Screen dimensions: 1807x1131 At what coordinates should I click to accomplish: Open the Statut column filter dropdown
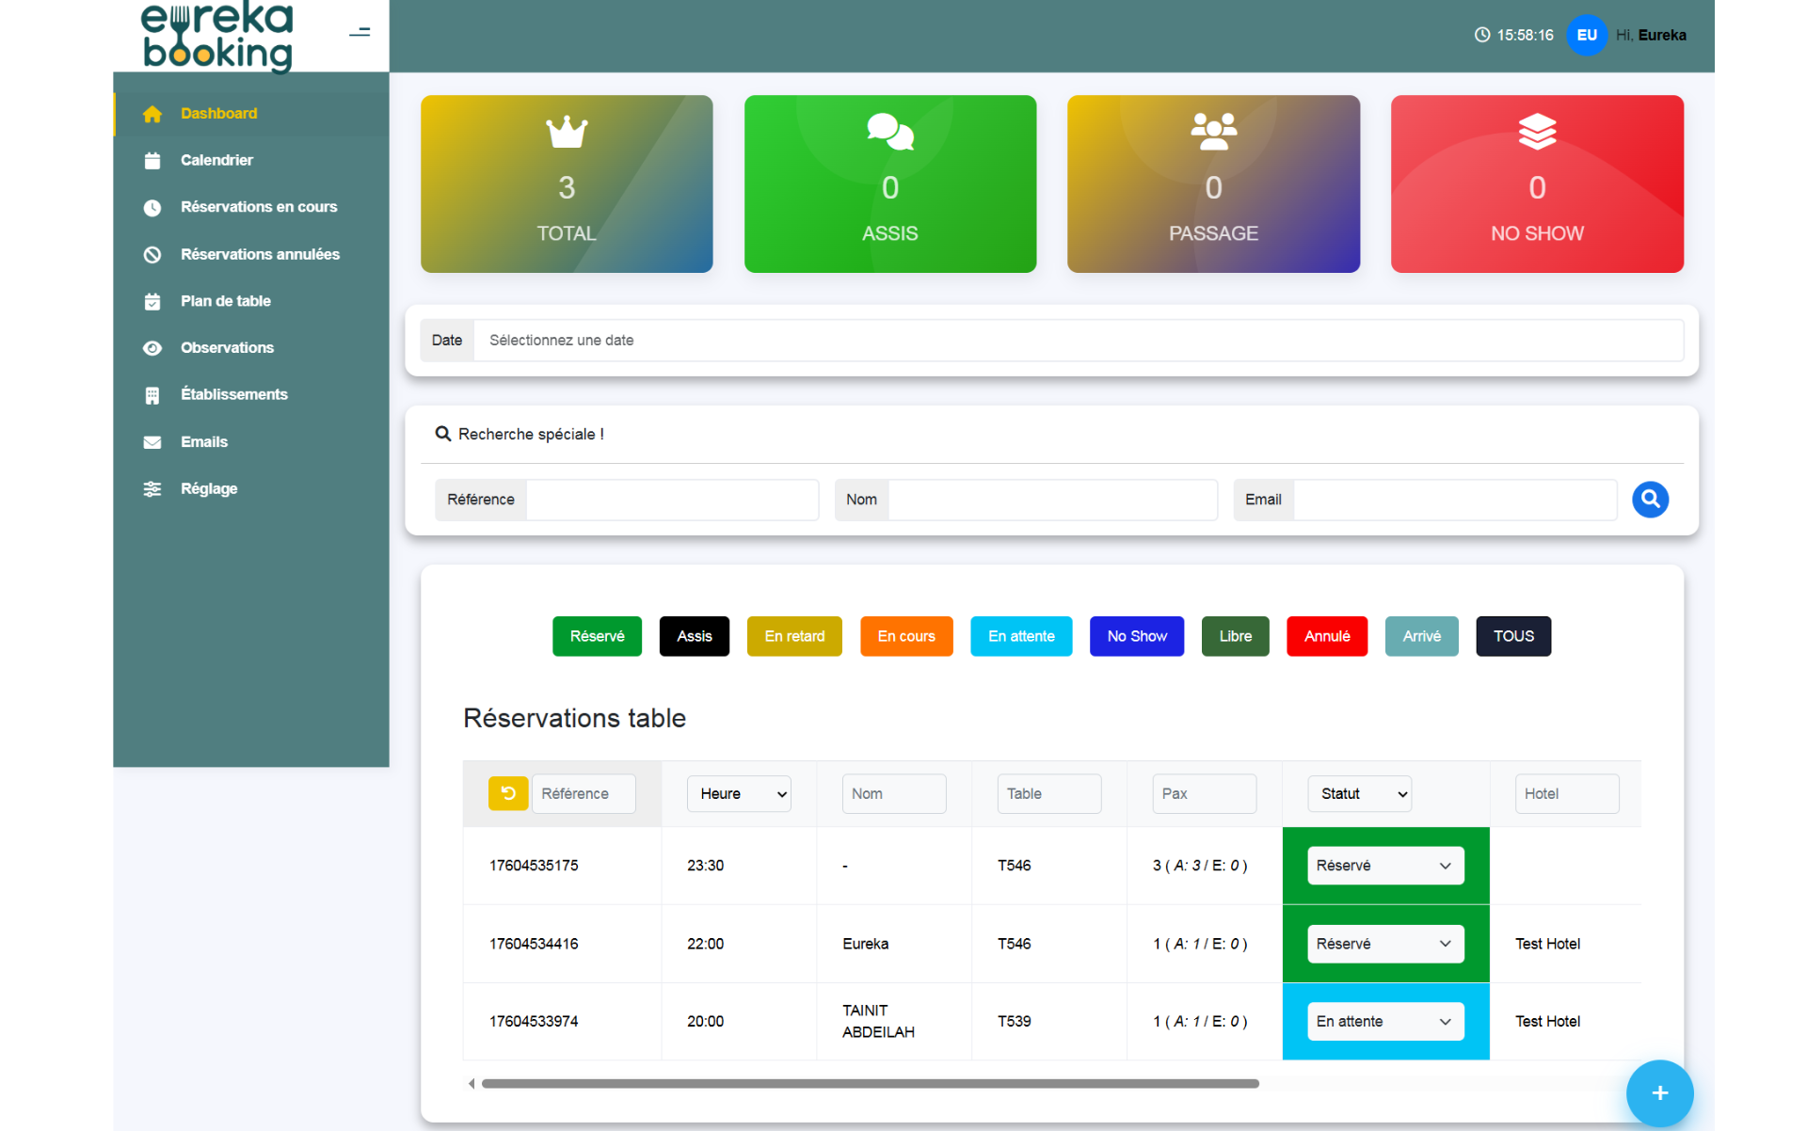tap(1359, 793)
